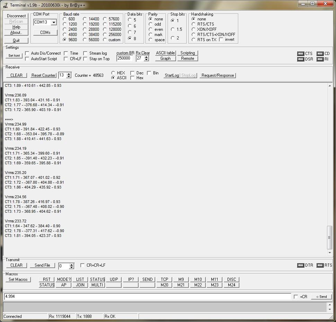Open the Scripting panel

pos(187,53)
